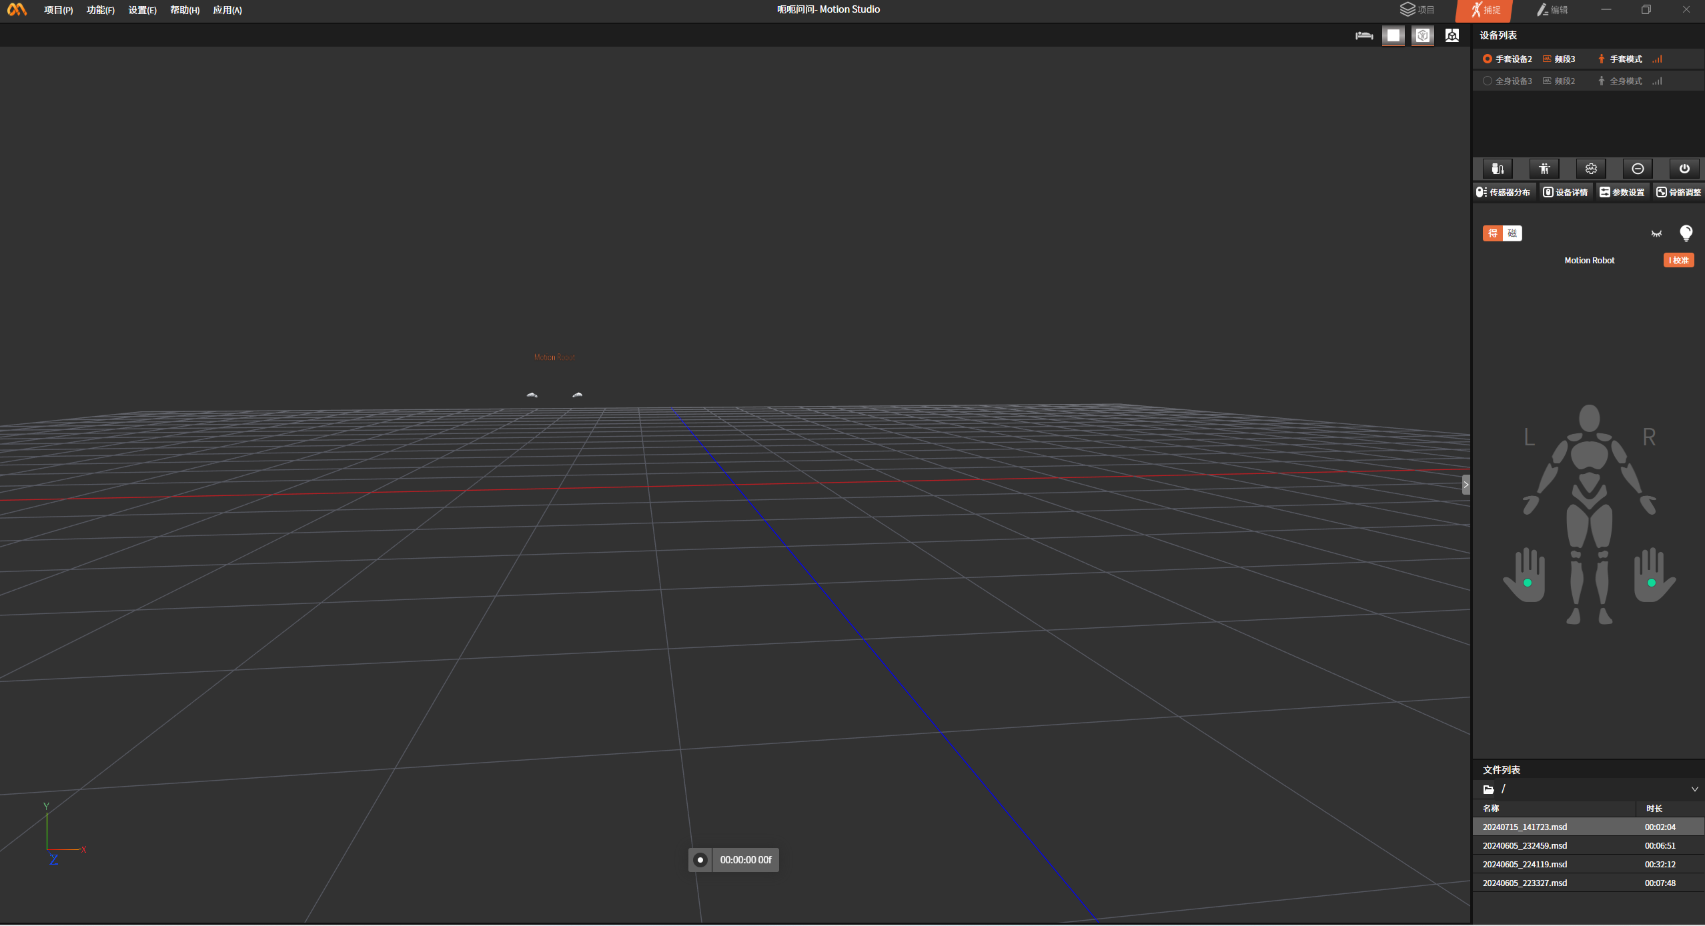This screenshot has height=926, width=1705.
Task: Toggle the closed-eye visibility icon
Action: pyautogui.click(x=1656, y=233)
